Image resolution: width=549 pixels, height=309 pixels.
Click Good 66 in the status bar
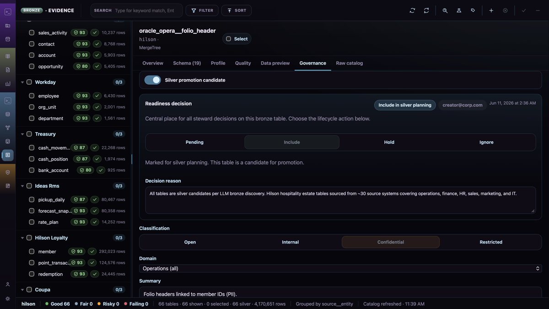[x=57, y=304]
